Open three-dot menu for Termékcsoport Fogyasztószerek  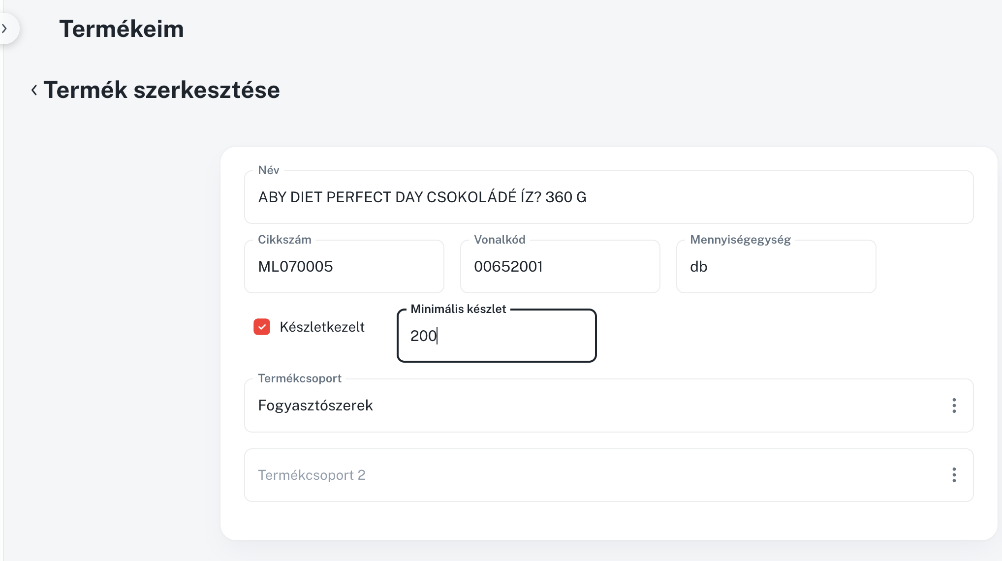click(954, 405)
